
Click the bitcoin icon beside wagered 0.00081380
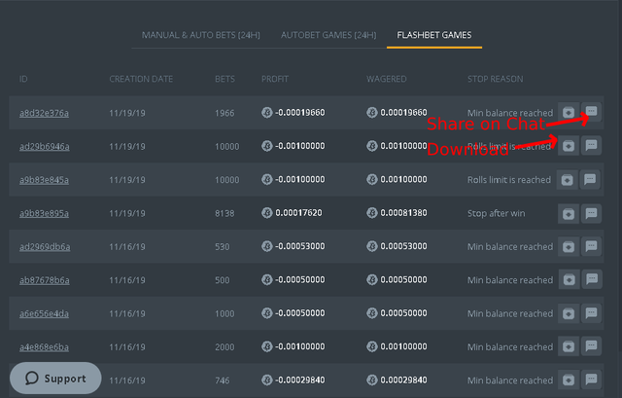[371, 213]
